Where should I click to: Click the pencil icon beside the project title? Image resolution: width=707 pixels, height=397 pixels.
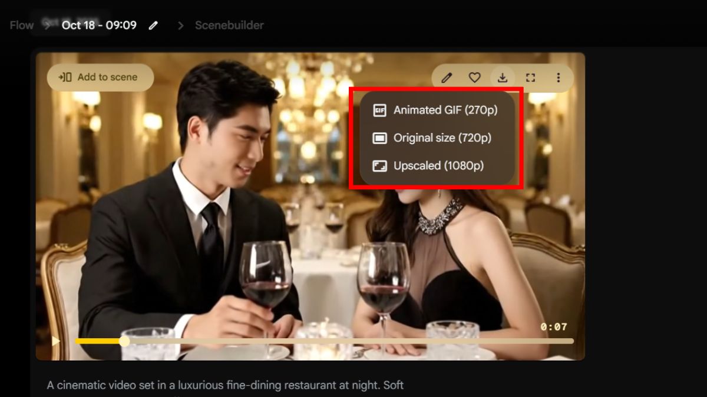pos(153,25)
